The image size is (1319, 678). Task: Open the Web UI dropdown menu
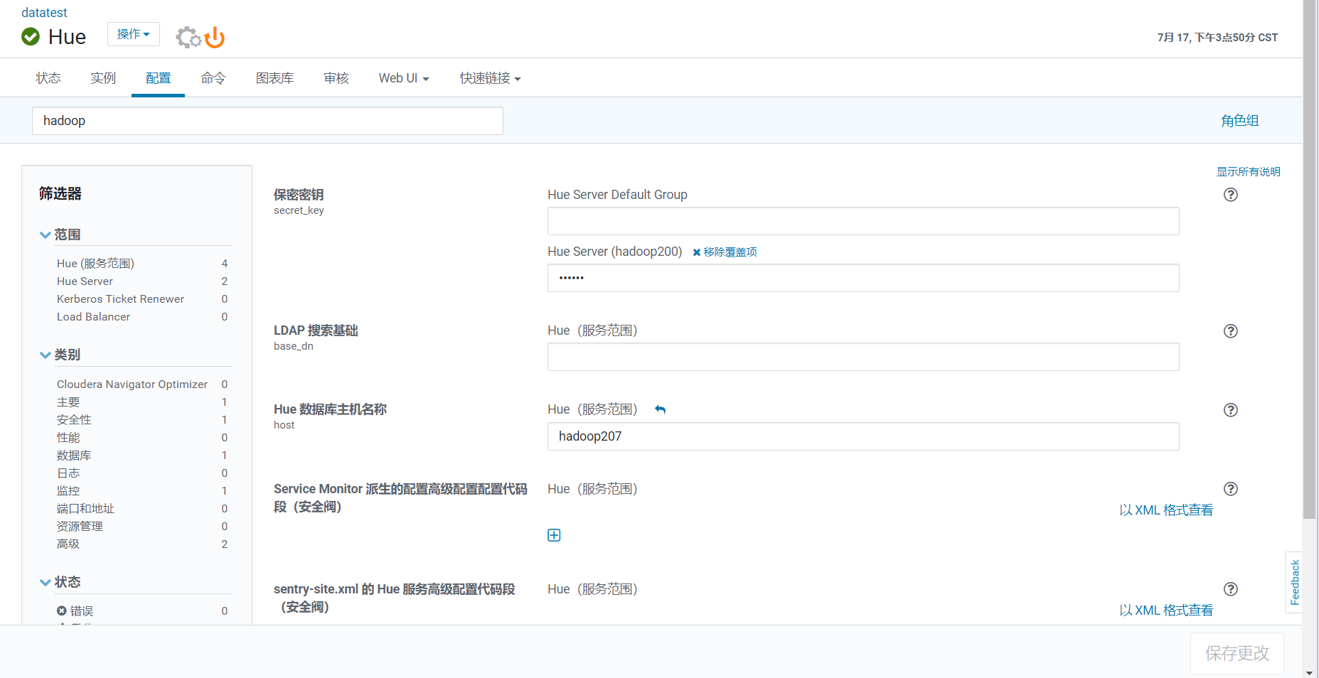404,78
